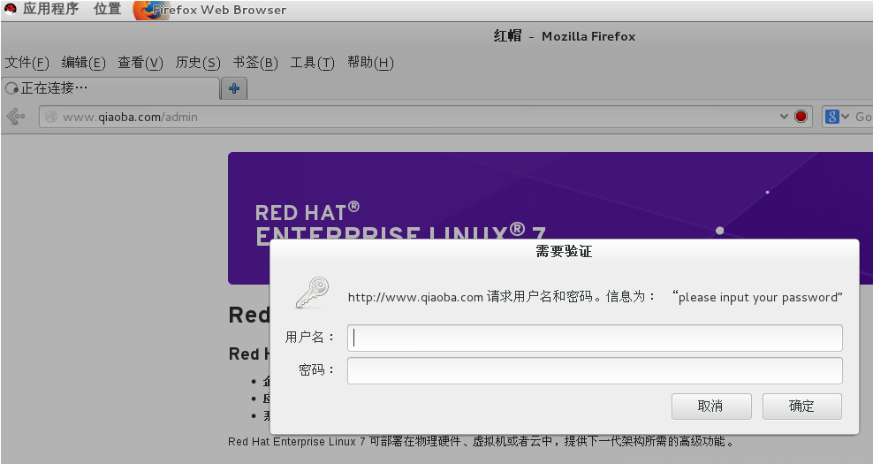The image size is (873, 464).
Task: Open the 查看(V) menu
Action: (140, 63)
